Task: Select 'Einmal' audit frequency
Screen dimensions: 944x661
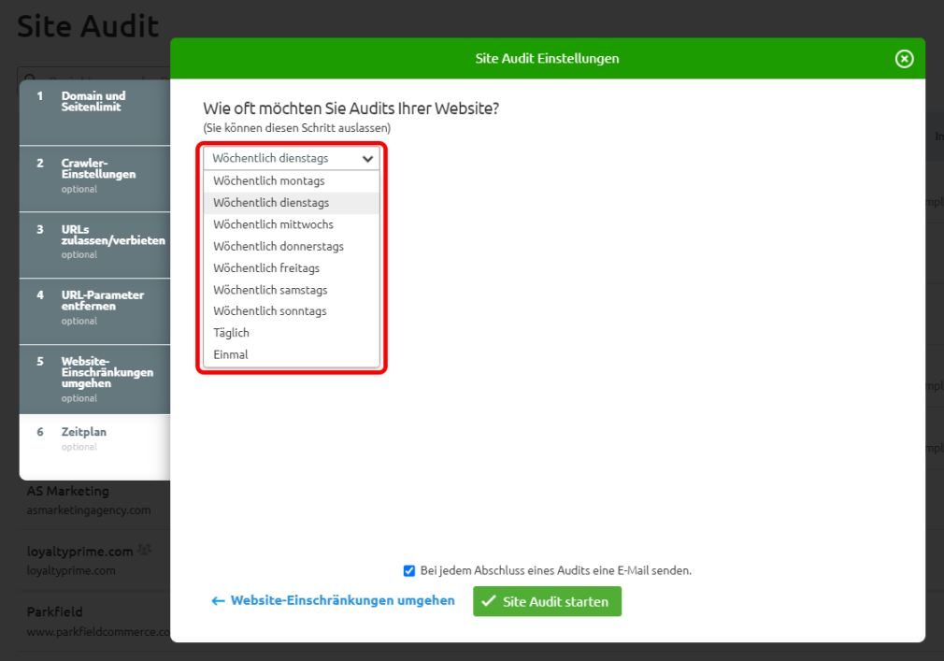Action: (231, 354)
